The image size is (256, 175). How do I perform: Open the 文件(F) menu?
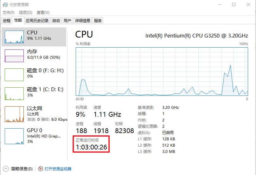(x=9, y=13)
